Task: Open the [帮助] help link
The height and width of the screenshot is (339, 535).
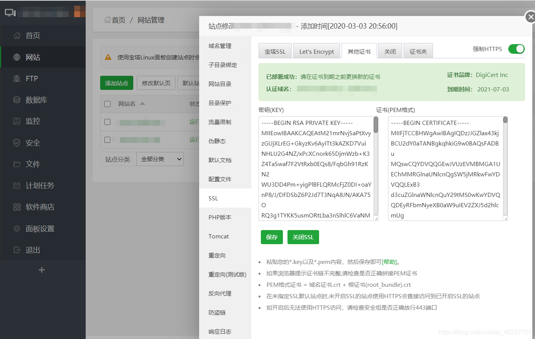Action: coord(389,262)
